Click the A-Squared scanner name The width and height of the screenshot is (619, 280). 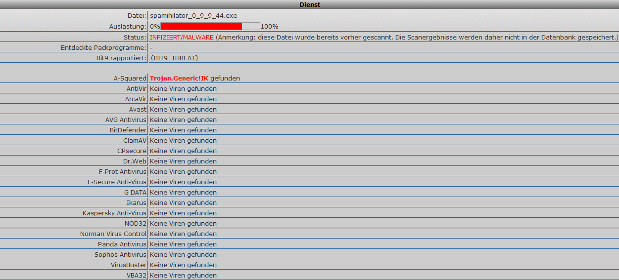130,78
